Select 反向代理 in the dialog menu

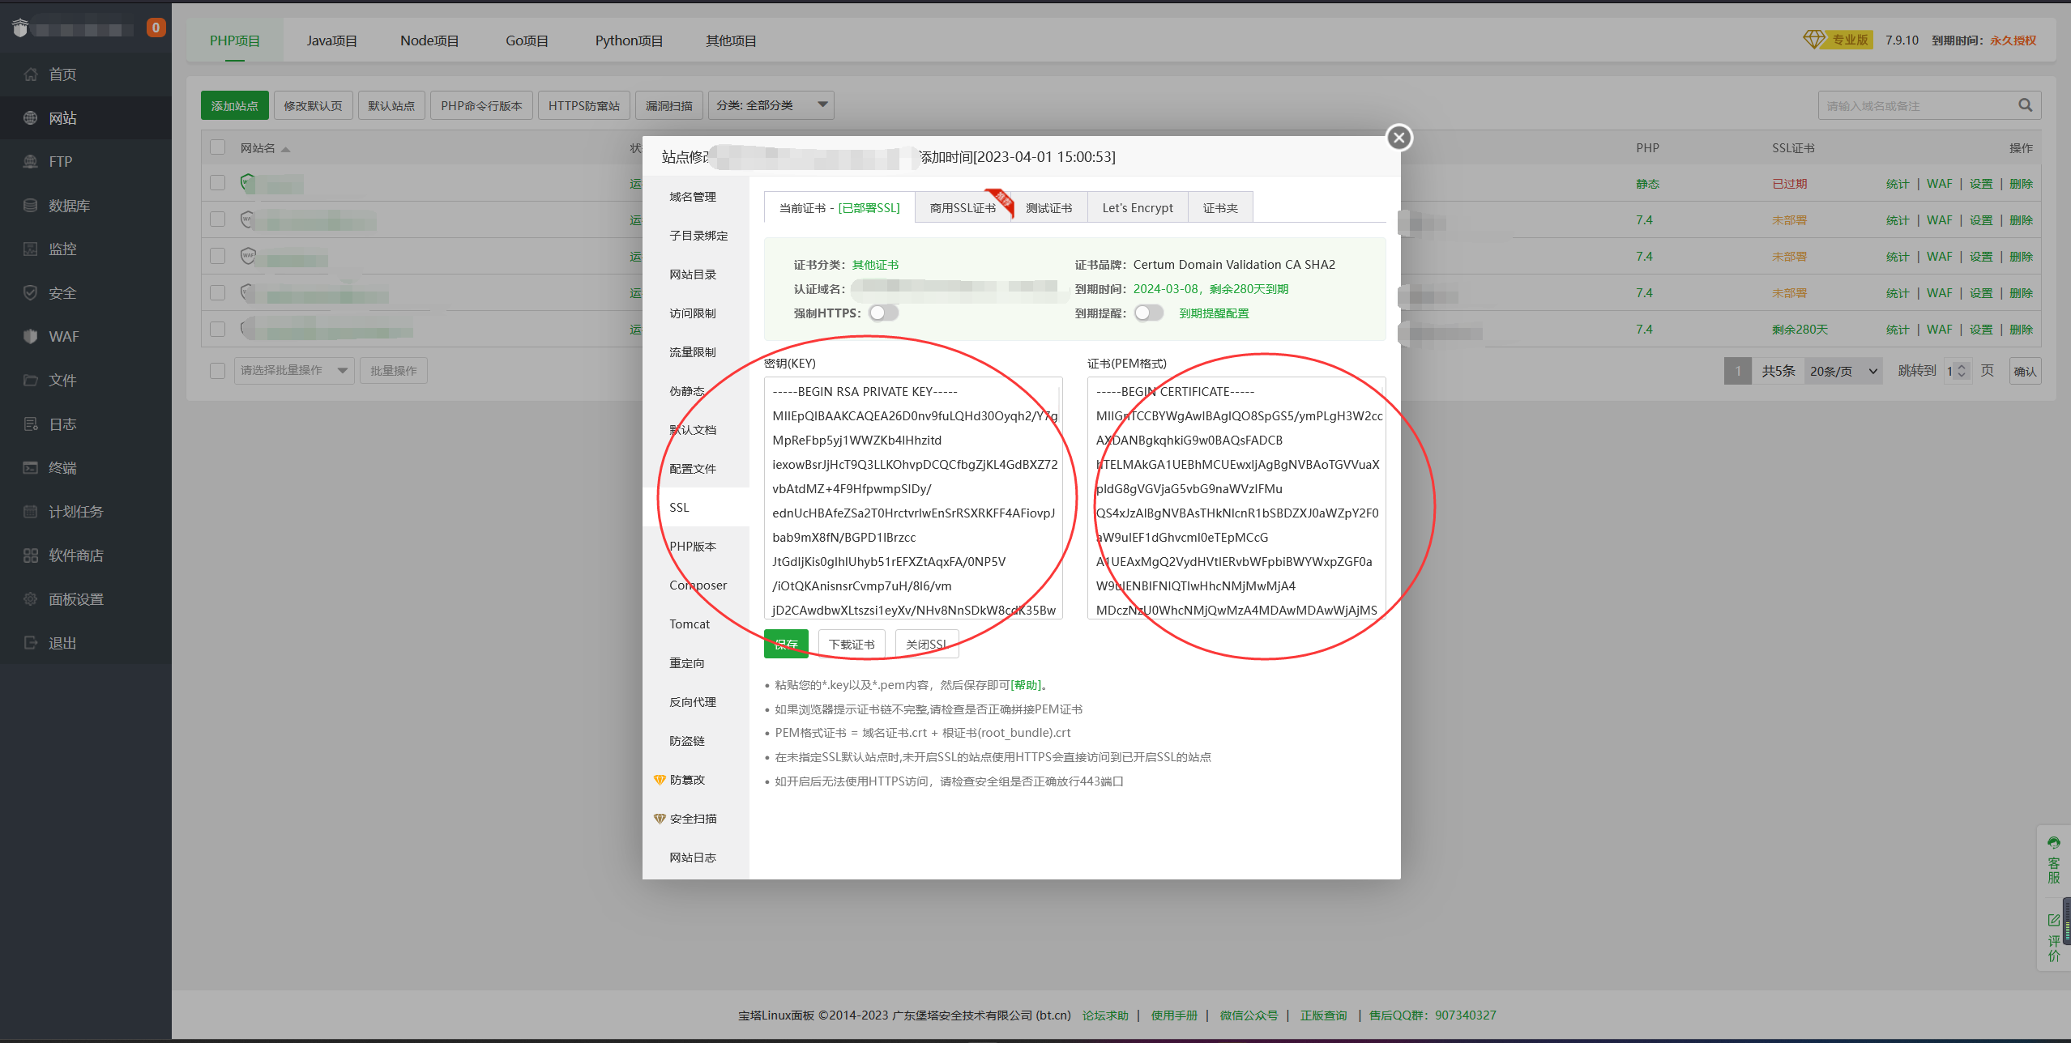[x=693, y=702]
